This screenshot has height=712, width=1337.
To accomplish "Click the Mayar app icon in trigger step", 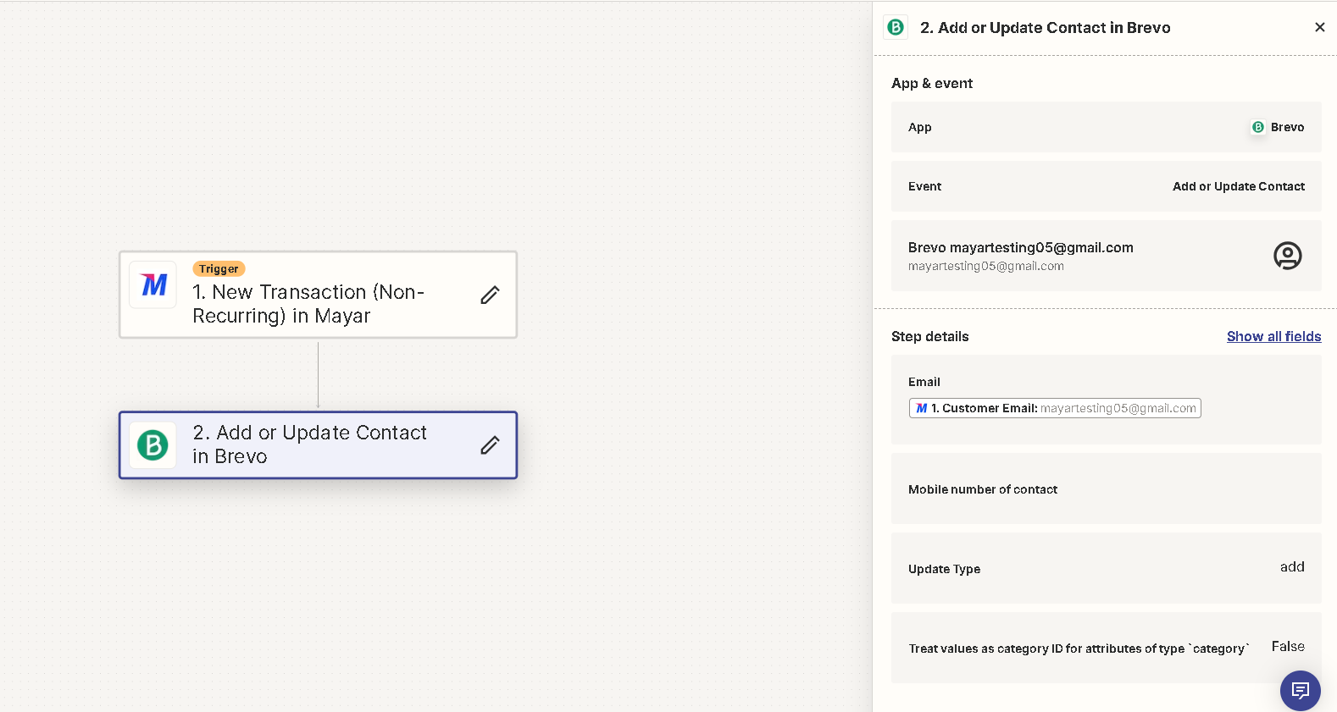I will [153, 284].
